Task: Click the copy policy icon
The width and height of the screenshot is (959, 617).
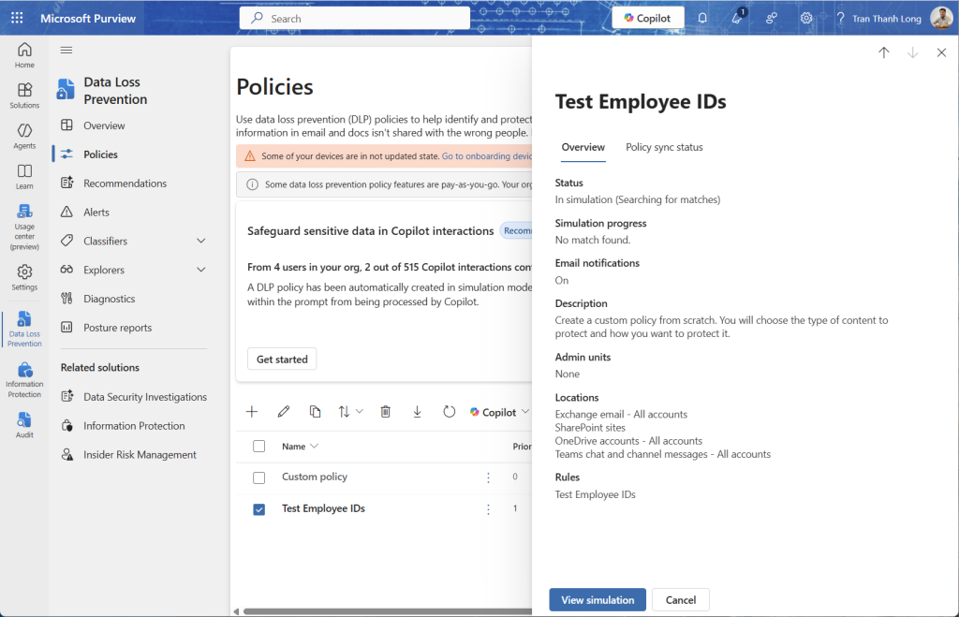Action: [x=316, y=412]
